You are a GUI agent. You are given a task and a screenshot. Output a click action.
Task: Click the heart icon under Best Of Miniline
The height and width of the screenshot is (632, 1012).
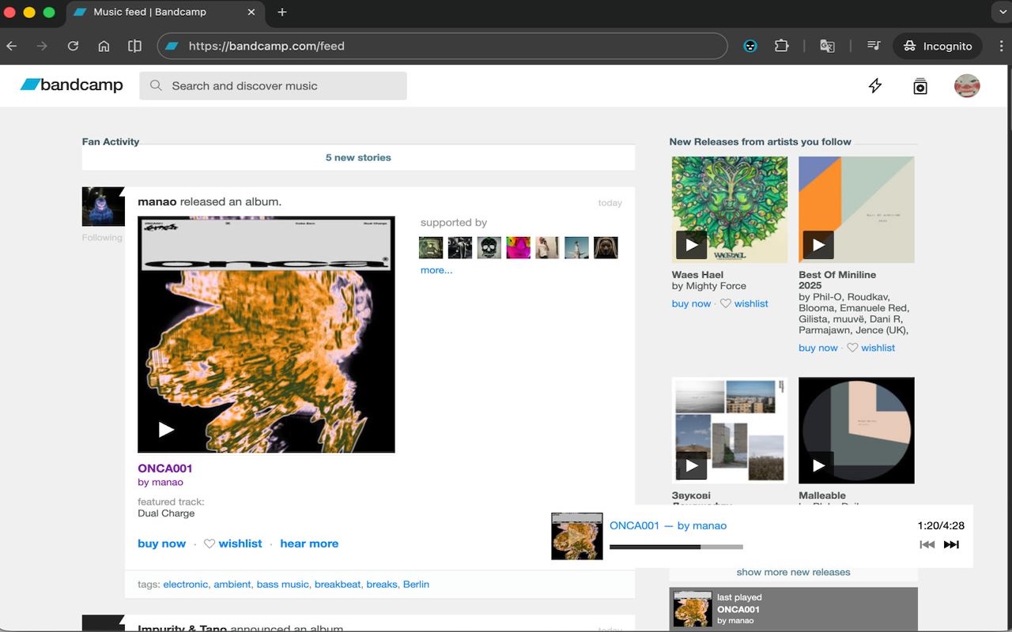(x=852, y=348)
